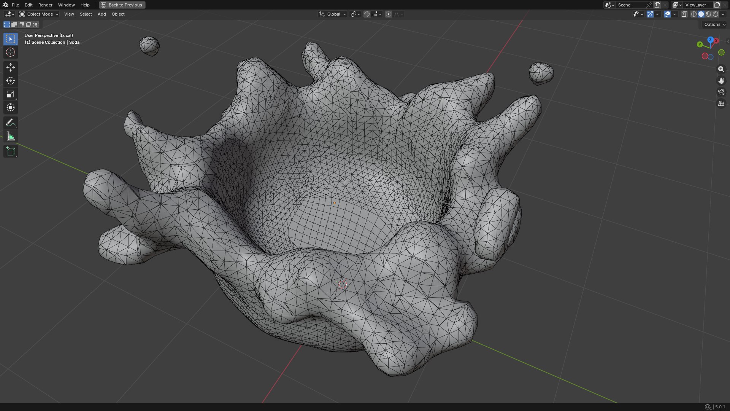Click the Z axis on navigation gizmo
Viewport: 730px width, 411px height.
710,40
